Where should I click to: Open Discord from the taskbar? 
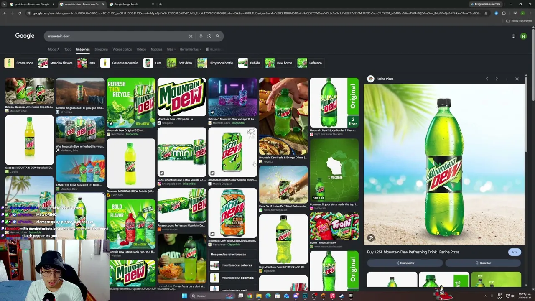296,296
